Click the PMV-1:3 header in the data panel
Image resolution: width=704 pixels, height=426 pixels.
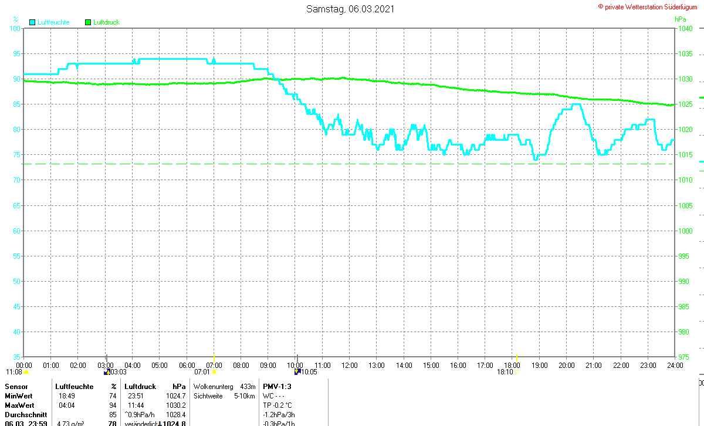[277, 387]
